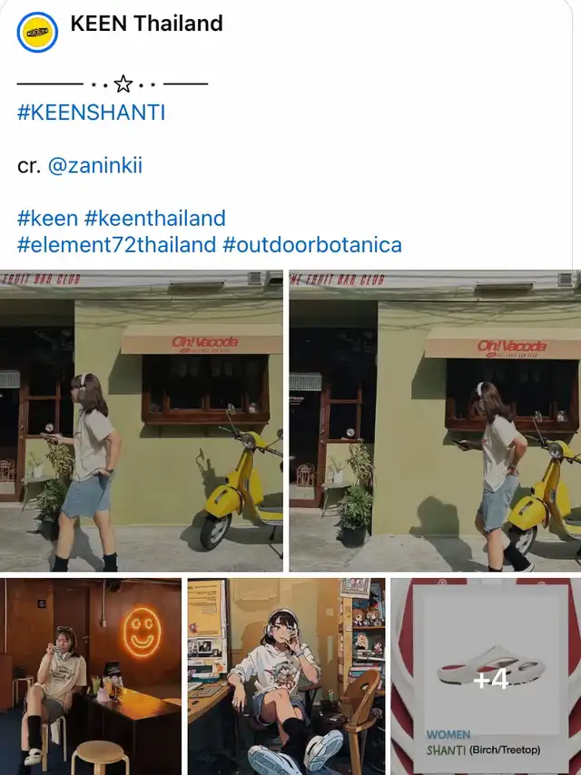This screenshot has width=581, height=775.
Task: Click the 'cr.' credit text
Action: (29, 166)
